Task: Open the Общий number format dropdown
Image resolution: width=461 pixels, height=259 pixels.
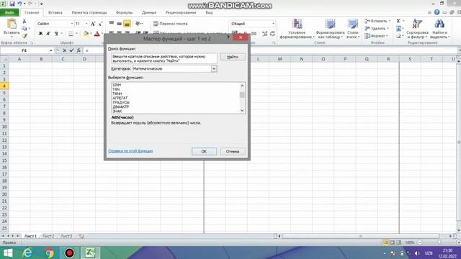Action: [x=273, y=24]
